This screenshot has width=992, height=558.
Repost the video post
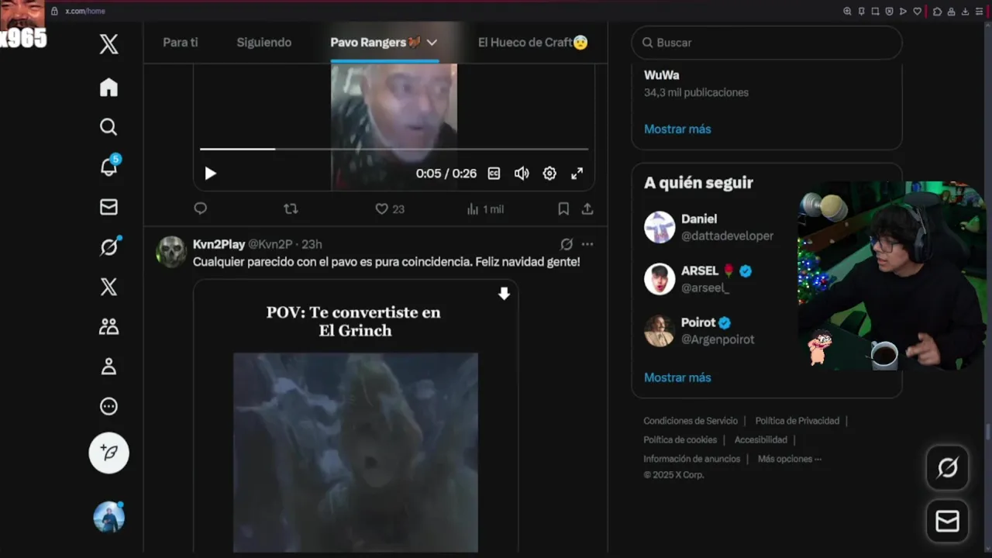pos(291,208)
